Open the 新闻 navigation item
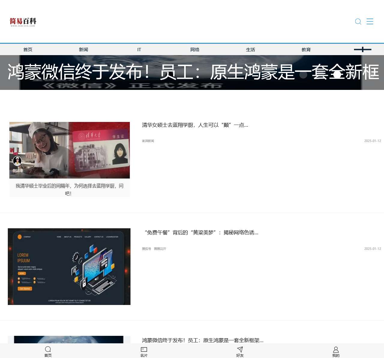The height and width of the screenshot is (358, 384). (83, 49)
